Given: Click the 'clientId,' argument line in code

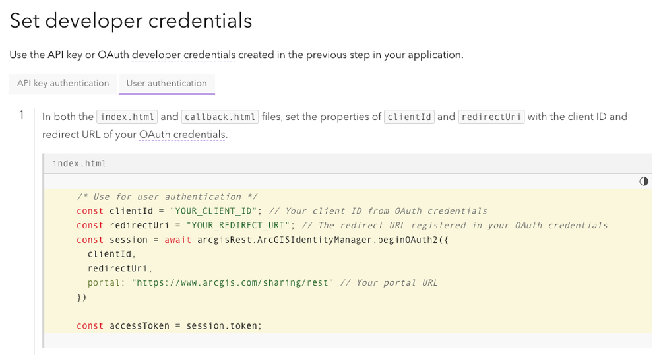Looking at the screenshot, I should (111, 254).
